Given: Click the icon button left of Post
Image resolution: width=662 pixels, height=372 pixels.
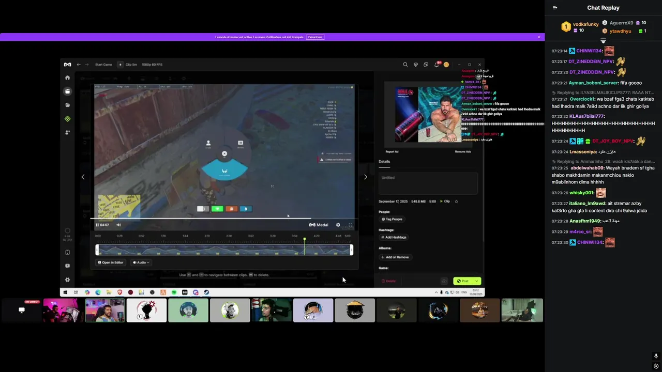Looking at the screenshot, I should [444, 281].
